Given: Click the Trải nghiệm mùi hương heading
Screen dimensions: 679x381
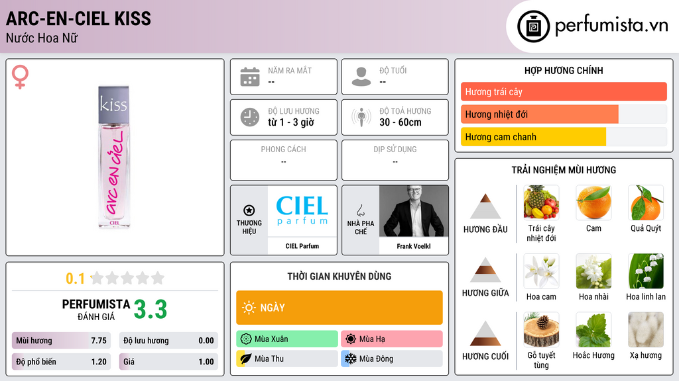Looking at the screenshot, I should click(564, 170).
